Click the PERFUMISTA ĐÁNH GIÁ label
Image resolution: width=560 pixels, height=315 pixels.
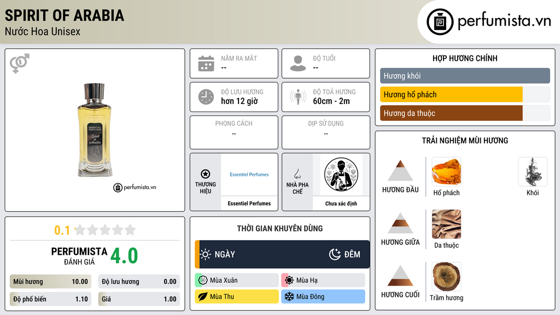79,256
